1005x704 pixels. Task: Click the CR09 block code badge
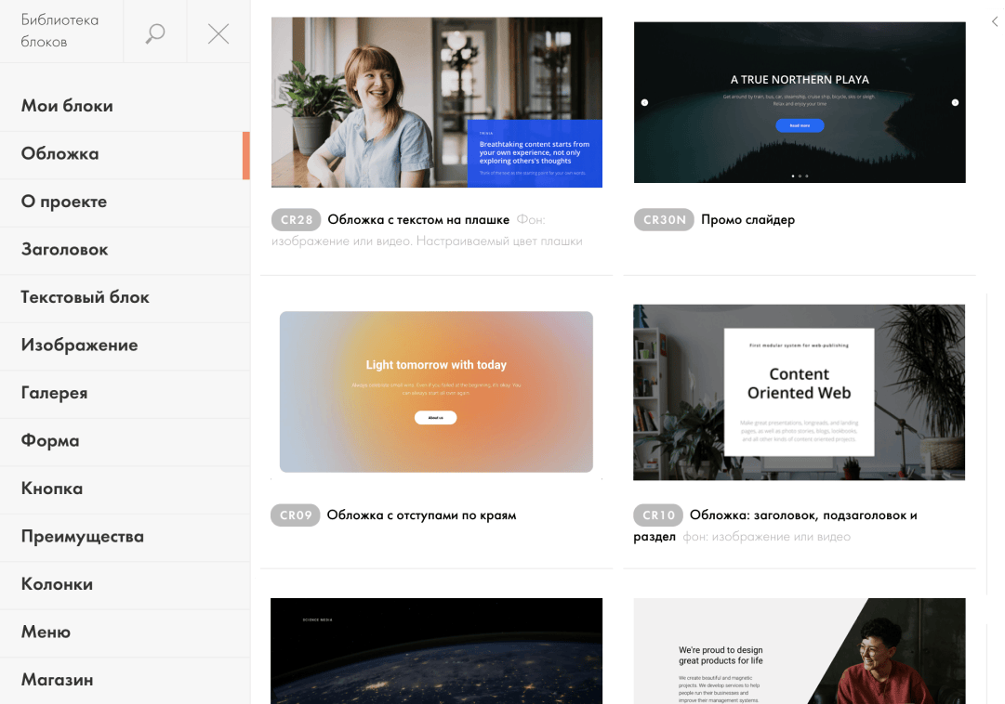(295, 515)
